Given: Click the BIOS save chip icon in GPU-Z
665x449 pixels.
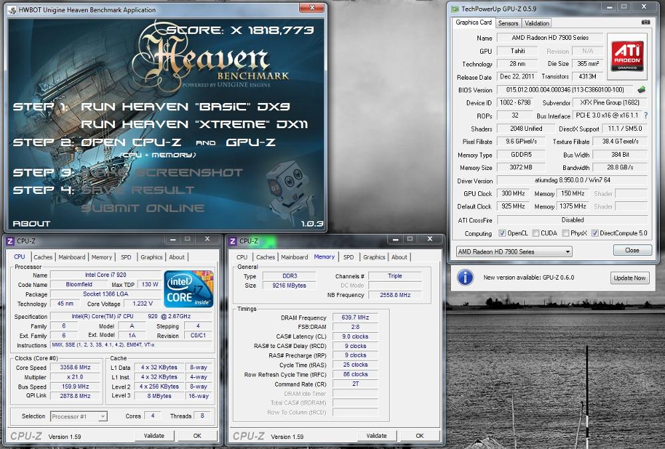Looking at the screenshot, I should coord(641,90).
